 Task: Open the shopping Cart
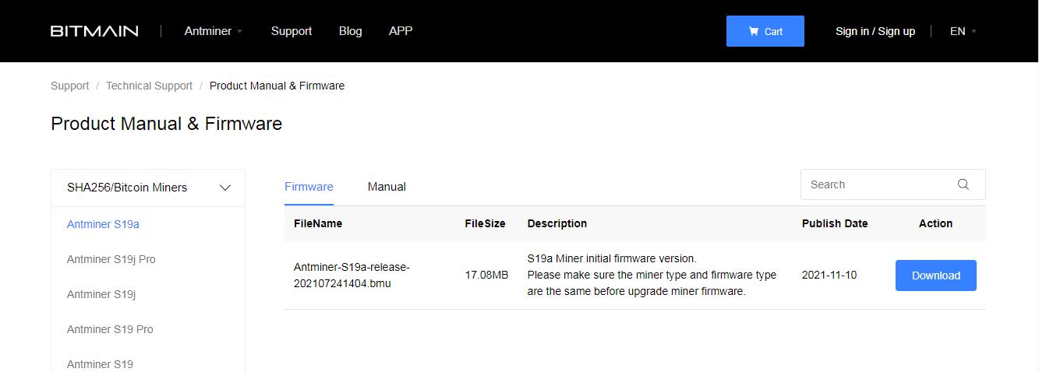(x=765, y=31)
